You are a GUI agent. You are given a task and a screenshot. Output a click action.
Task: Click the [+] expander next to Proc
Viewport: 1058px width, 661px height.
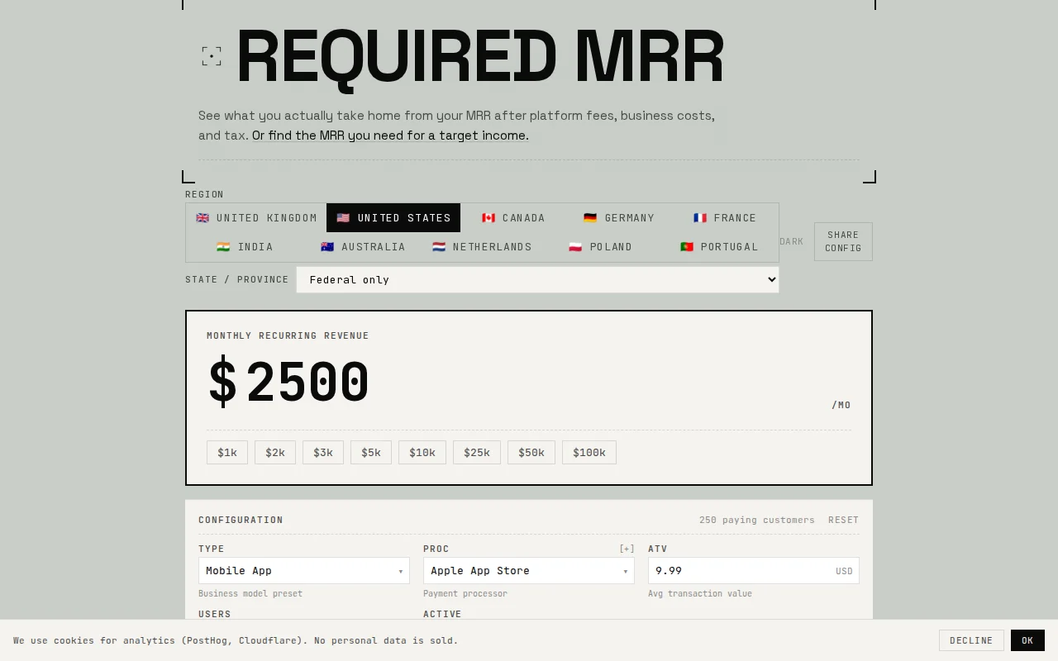point(627,549)
